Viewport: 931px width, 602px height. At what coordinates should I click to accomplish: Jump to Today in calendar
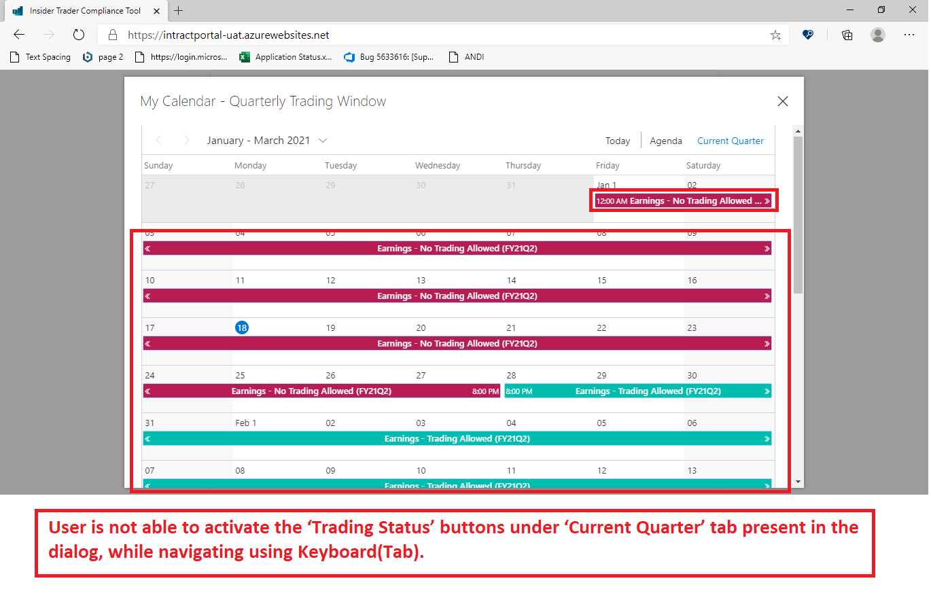click(x=618, y=141)
